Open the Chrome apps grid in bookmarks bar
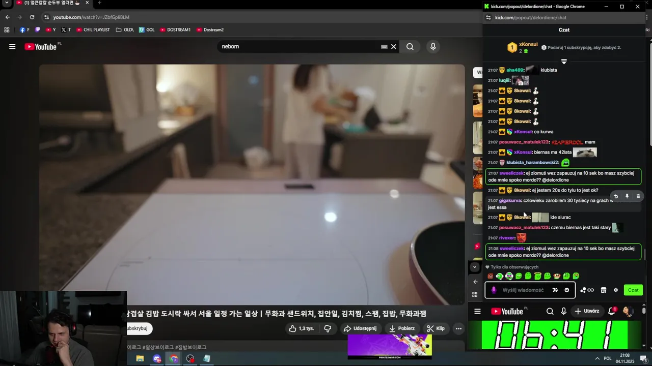This screenshot has height=366, width=652. point(7,30)
